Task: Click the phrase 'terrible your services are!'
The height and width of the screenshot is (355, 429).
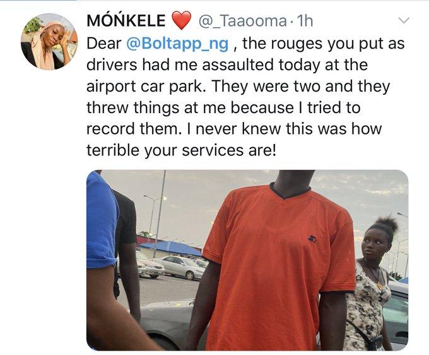Action: pyautogui.click(x=181, y=150)
